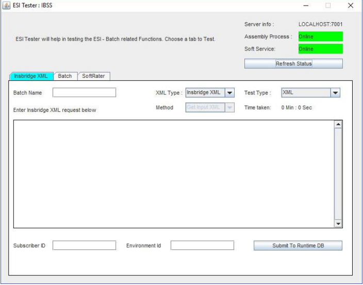
Task: Click the Insbridge XML combo box value
Action: point(205,93)
